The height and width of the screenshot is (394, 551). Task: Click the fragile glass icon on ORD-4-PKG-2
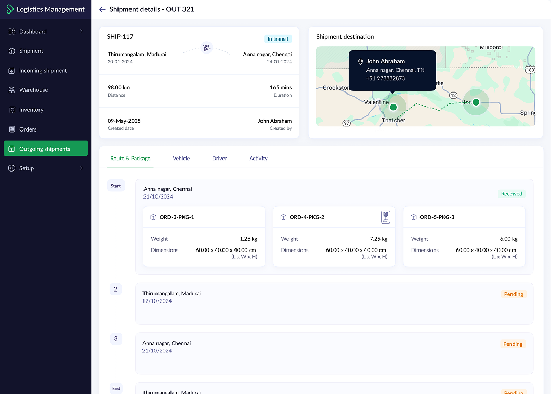pyautogui.click(x=386, y=217)
